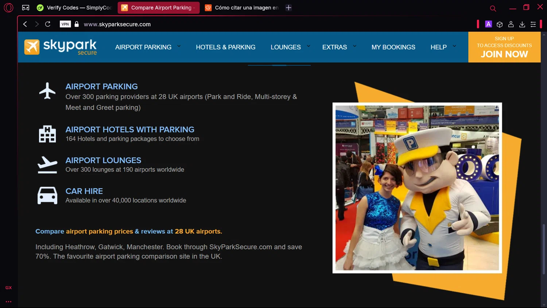The image size is (547, 308).
Task: Expand the chevron next to LOUNGES
Action: point(309,46)
